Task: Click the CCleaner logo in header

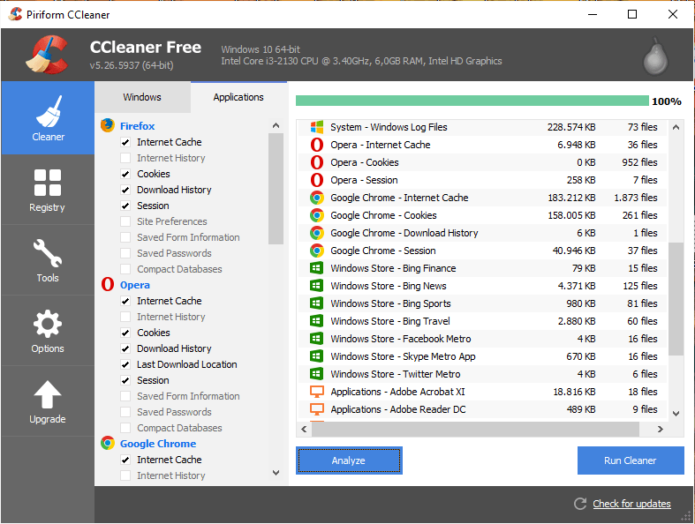Action: (x=47, y=55)
